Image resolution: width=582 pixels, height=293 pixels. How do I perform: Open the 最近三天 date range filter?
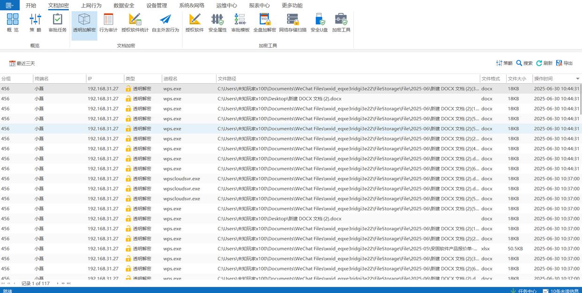point(22,63)
